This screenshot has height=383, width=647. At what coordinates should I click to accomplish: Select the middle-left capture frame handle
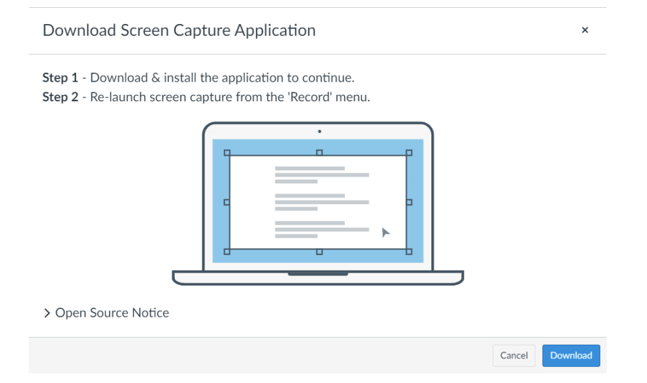coord(227,203)
